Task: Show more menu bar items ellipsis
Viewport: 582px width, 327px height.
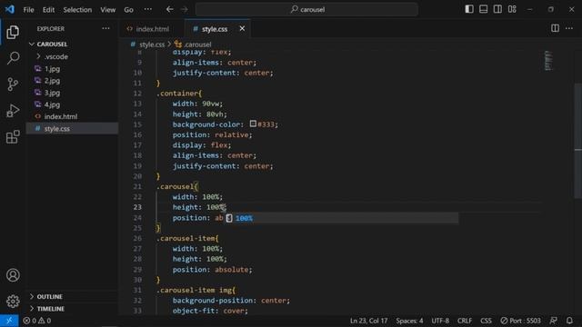Action: (147, 9)
